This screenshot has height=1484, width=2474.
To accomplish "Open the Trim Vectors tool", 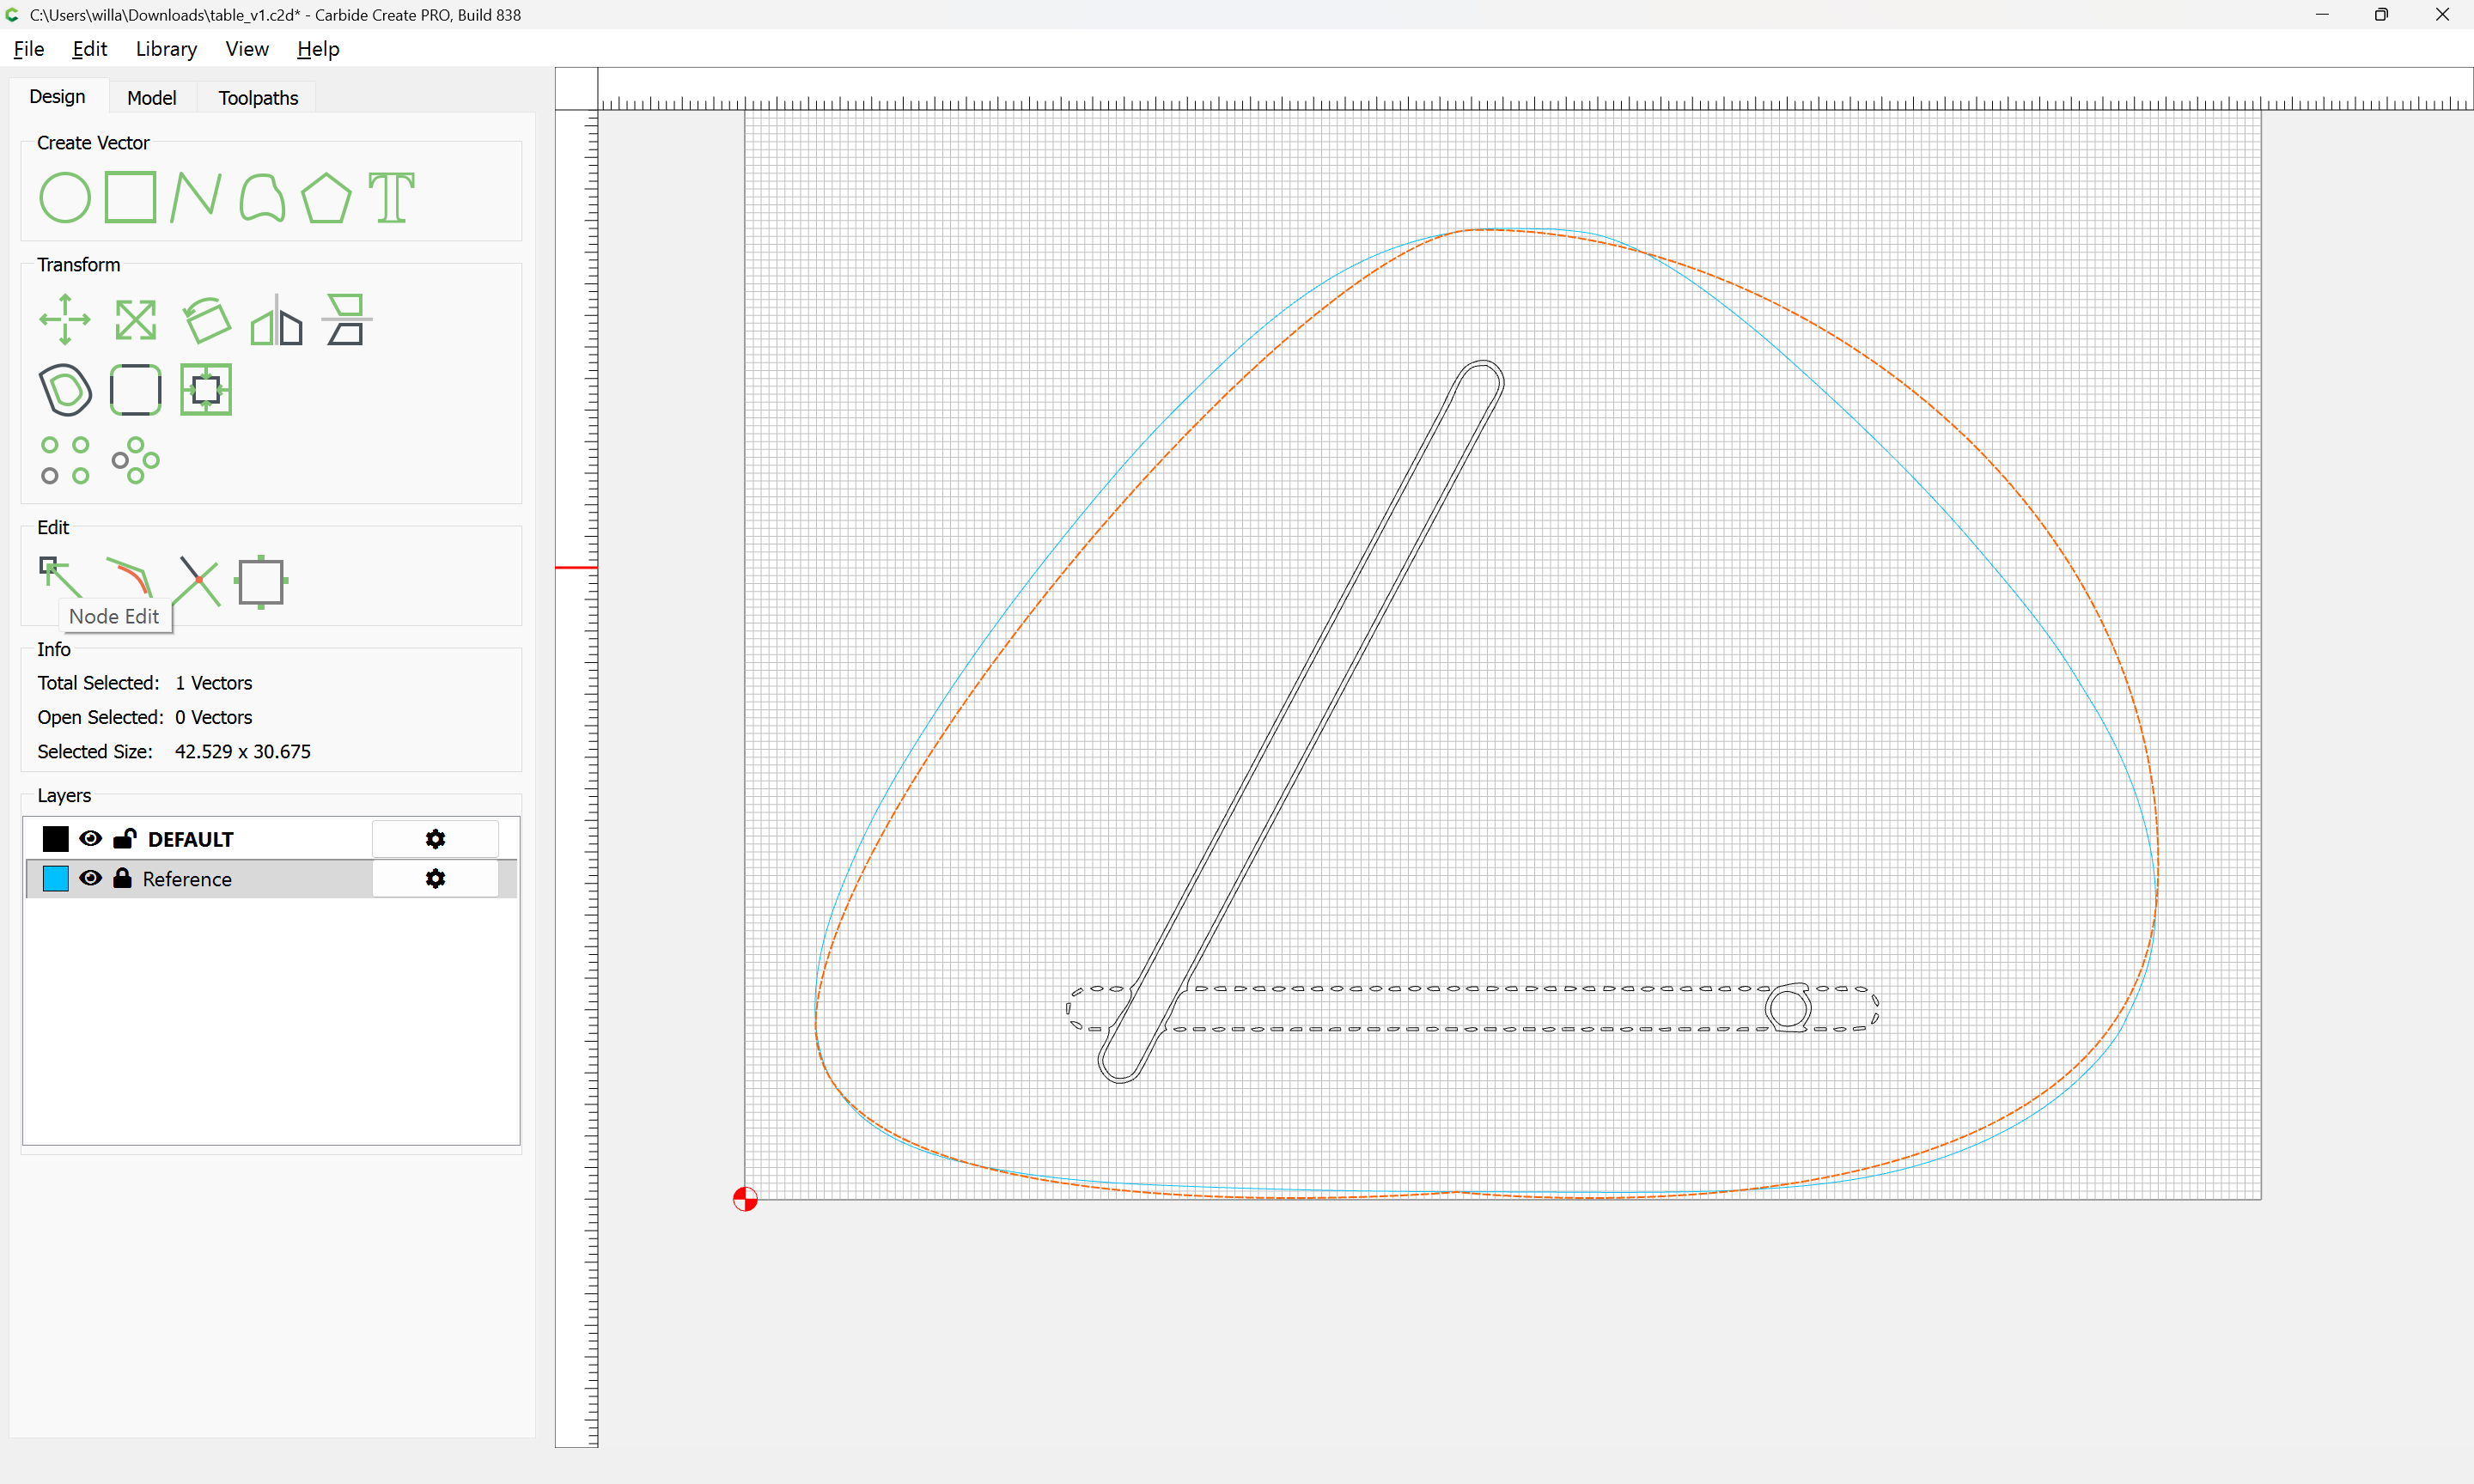I will [198, 581].
